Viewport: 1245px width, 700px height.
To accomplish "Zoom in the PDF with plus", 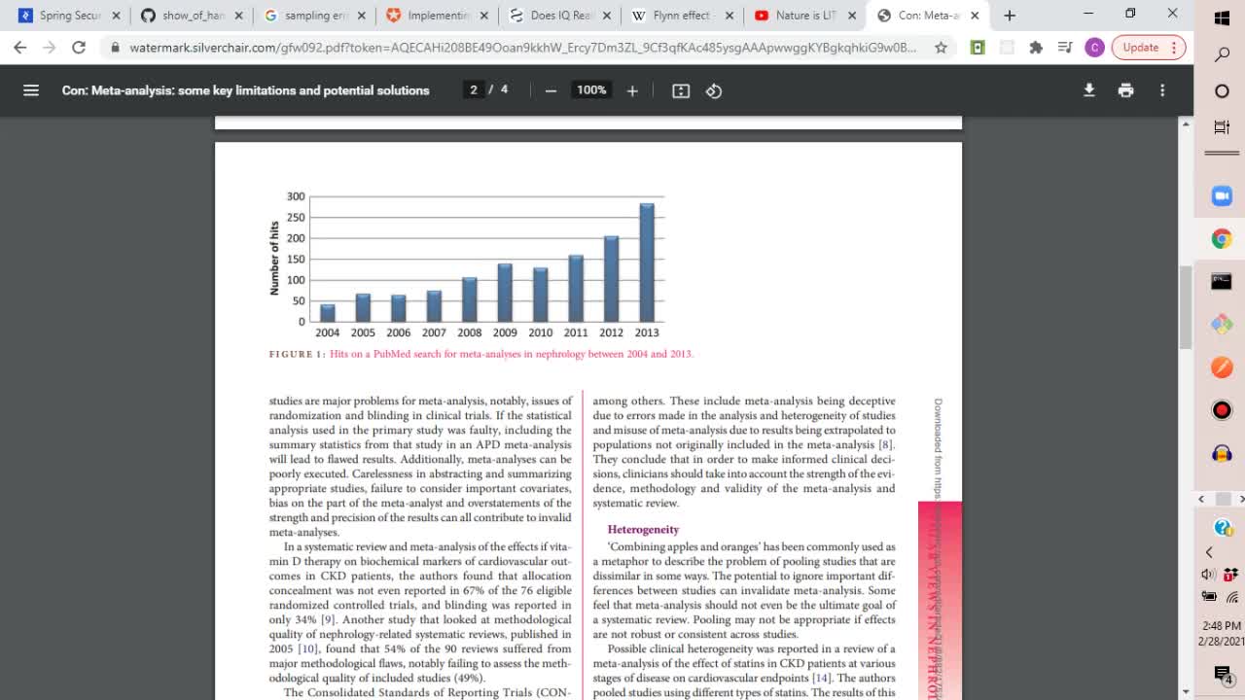I will [632, 90].
